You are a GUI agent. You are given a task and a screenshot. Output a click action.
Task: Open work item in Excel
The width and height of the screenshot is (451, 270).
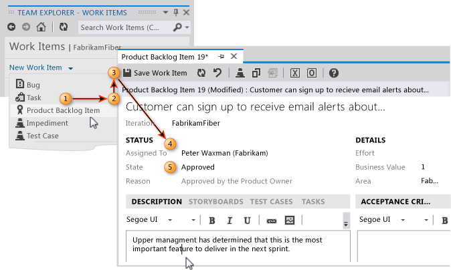coord(295,73)
